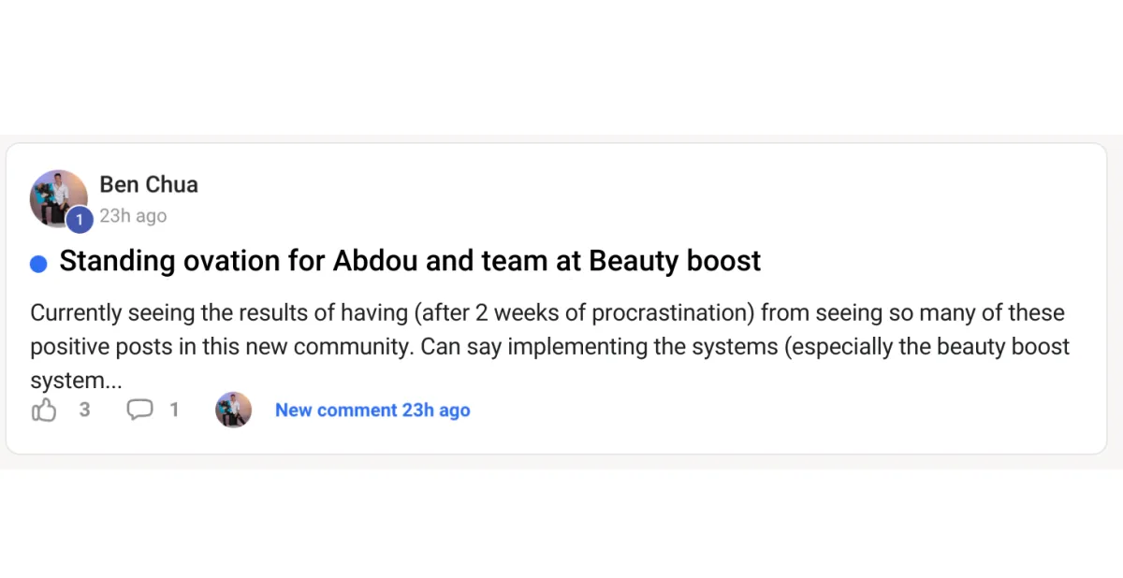Click the like count showing 3
The height and width of the screenshot is (578, 1123).
(x=84, y=410)
